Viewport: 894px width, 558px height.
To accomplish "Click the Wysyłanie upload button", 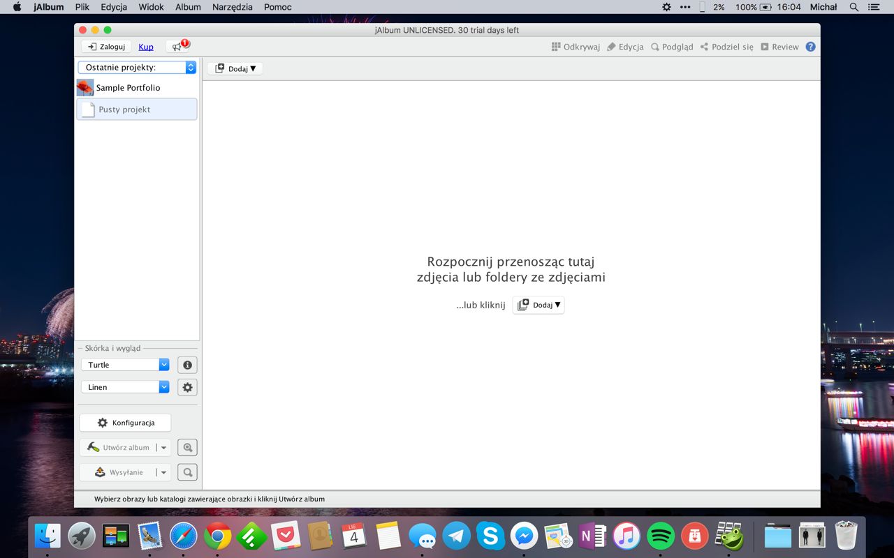I will point(117,472).
